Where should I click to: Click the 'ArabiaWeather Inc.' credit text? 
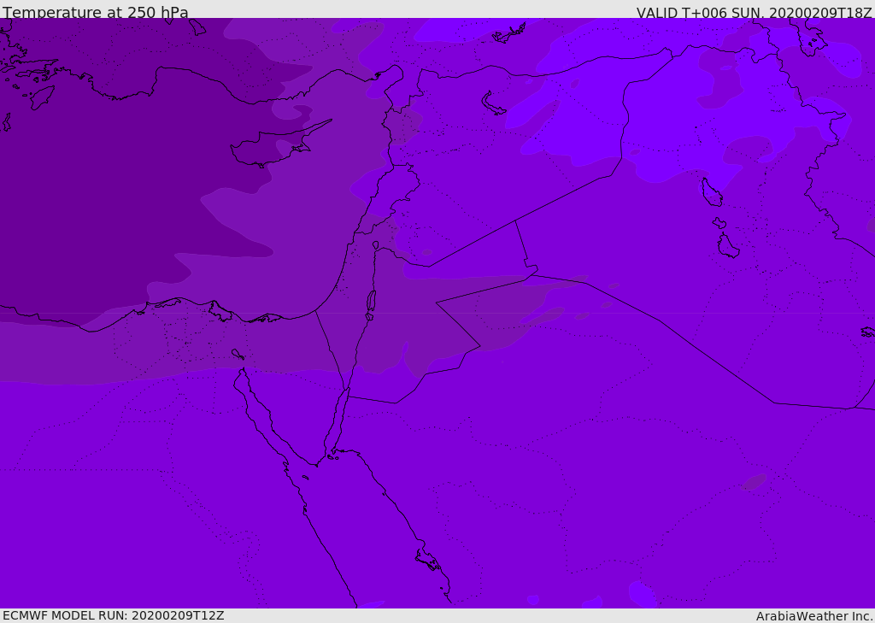click(814, 616)
